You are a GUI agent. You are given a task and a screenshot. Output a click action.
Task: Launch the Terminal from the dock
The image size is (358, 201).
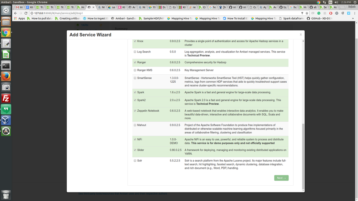tap(6, 65)
